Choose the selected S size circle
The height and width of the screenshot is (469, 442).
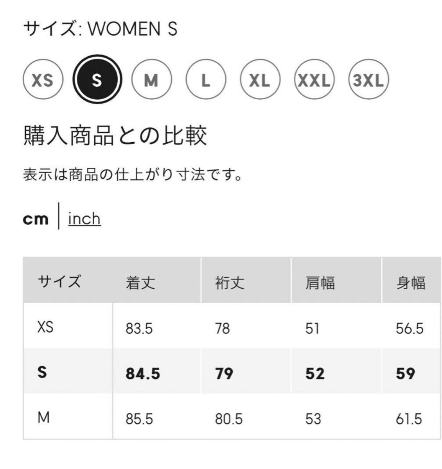click(x=97, y=81)
